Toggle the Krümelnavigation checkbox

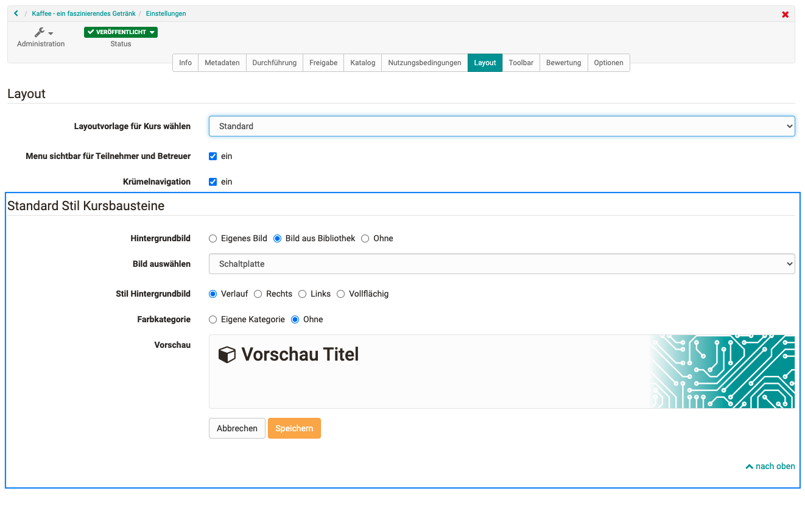[x=213, y=182]
